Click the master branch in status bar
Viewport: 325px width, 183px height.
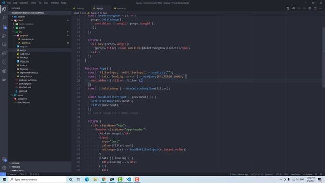point(12,174)
